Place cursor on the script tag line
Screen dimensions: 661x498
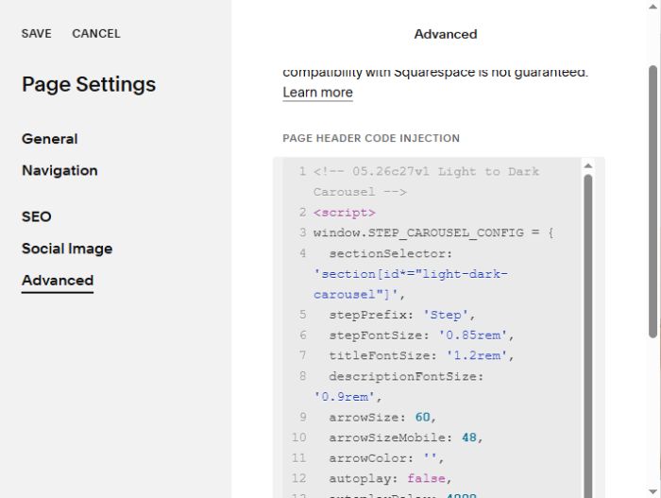coord(345,213)
